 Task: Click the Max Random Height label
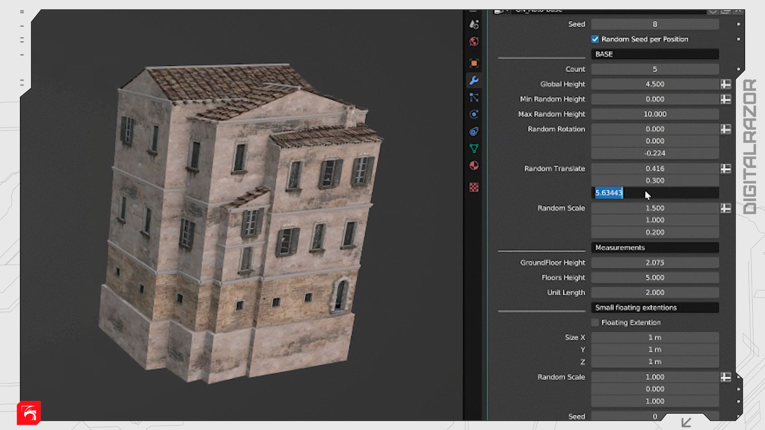click(x=551, y=114)
